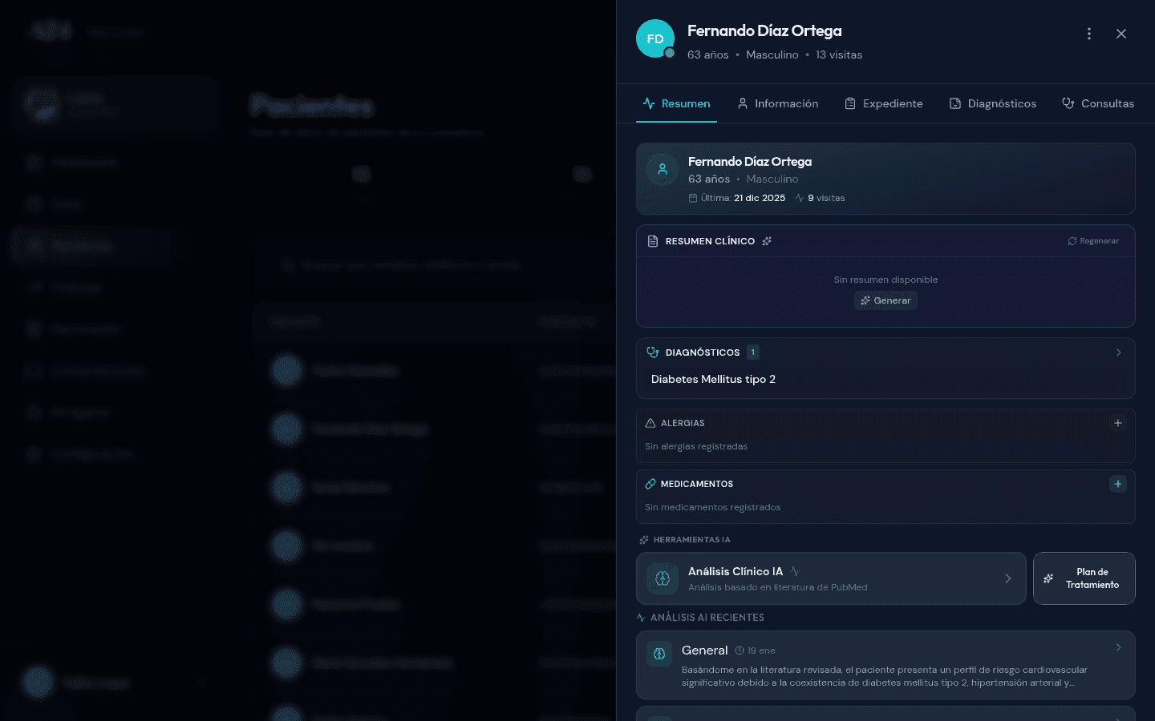Click Regenerar in clinical summary header

click(1093, 241)
